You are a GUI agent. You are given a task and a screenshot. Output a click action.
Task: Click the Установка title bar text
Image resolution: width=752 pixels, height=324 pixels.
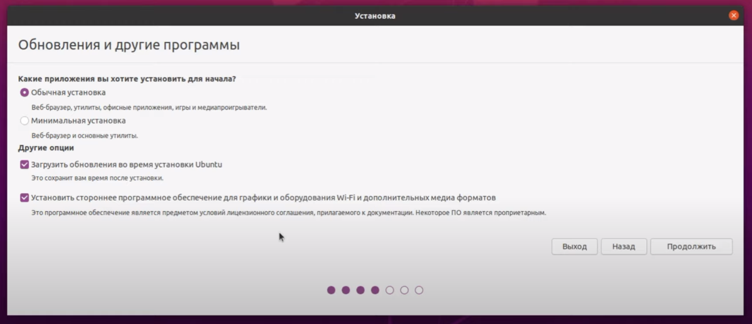coord(375,15)
